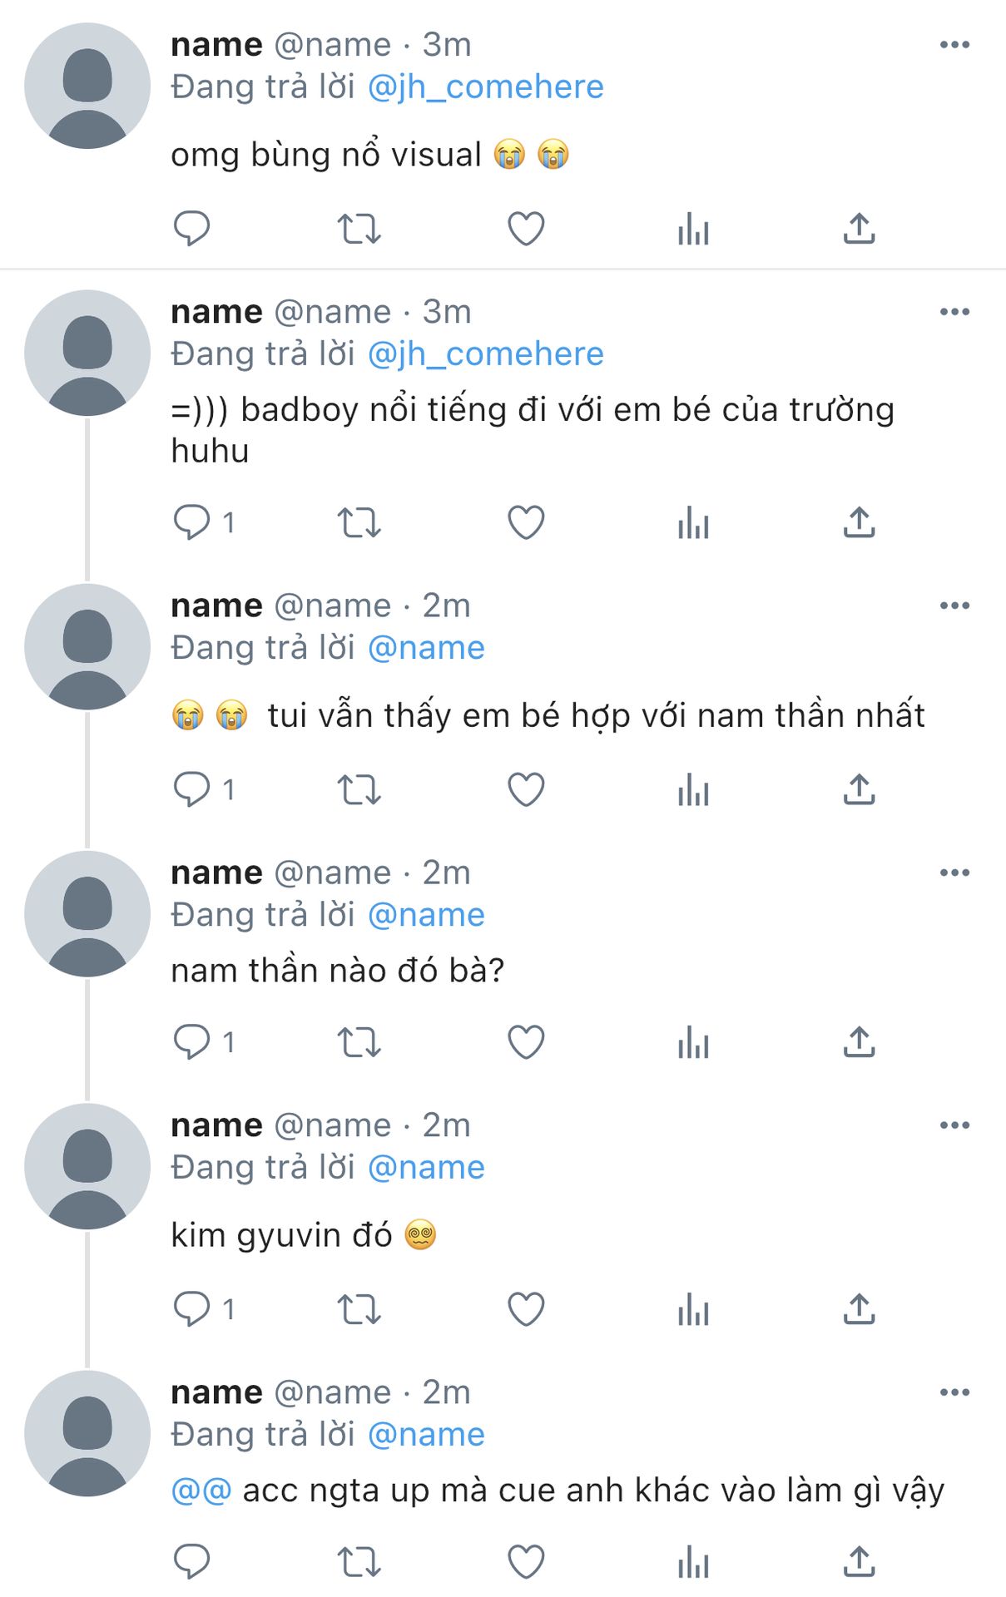Share the 'acc ngta up mà cue' tweet

[859, 1561]
